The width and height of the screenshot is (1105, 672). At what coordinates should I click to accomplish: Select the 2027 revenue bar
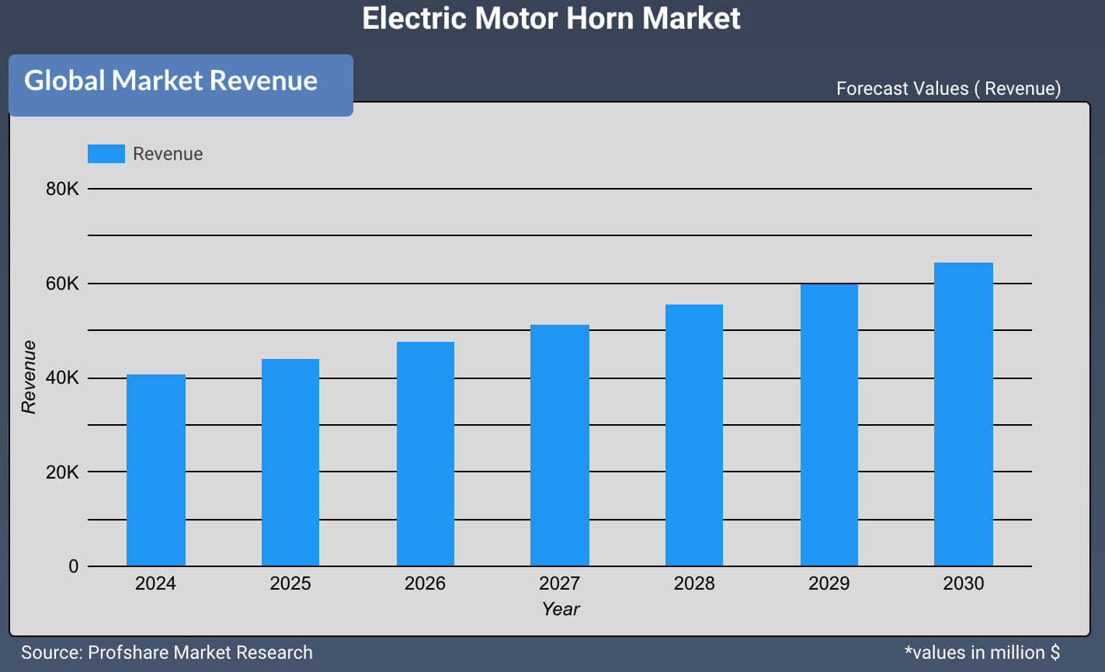[560, 445]
